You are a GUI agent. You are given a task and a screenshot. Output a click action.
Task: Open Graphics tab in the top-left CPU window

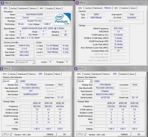50,9
